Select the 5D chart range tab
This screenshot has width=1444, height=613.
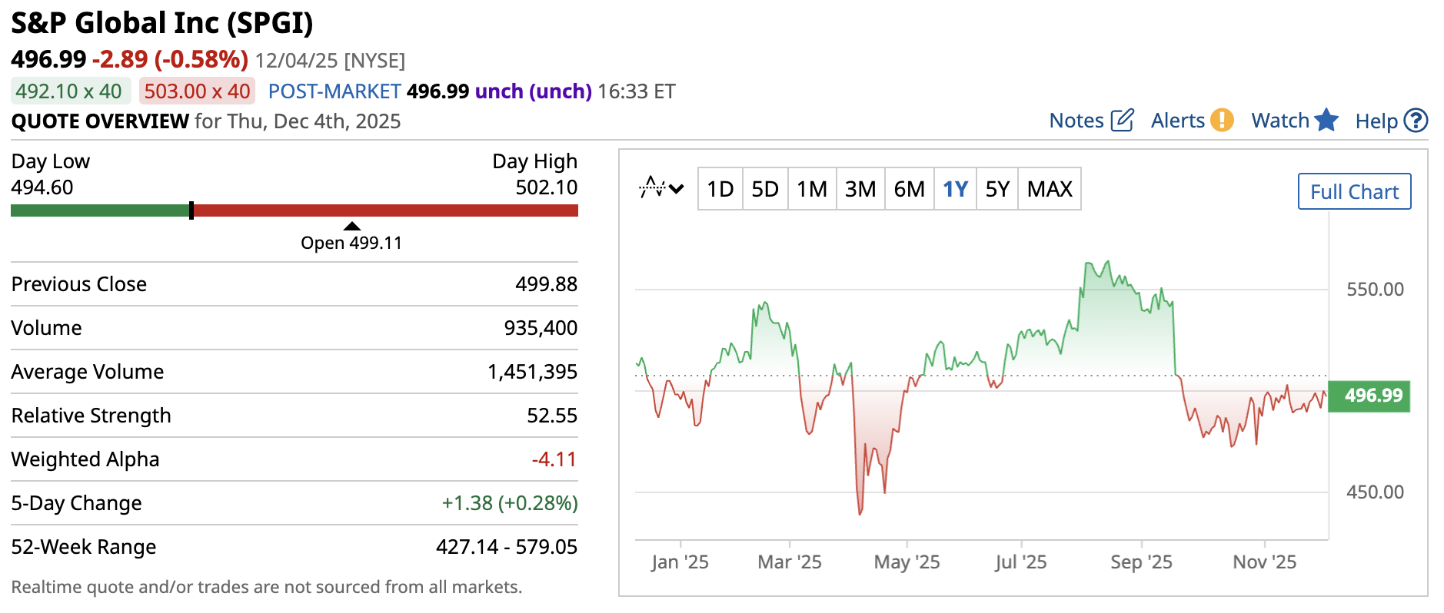(x=765, y=189)
